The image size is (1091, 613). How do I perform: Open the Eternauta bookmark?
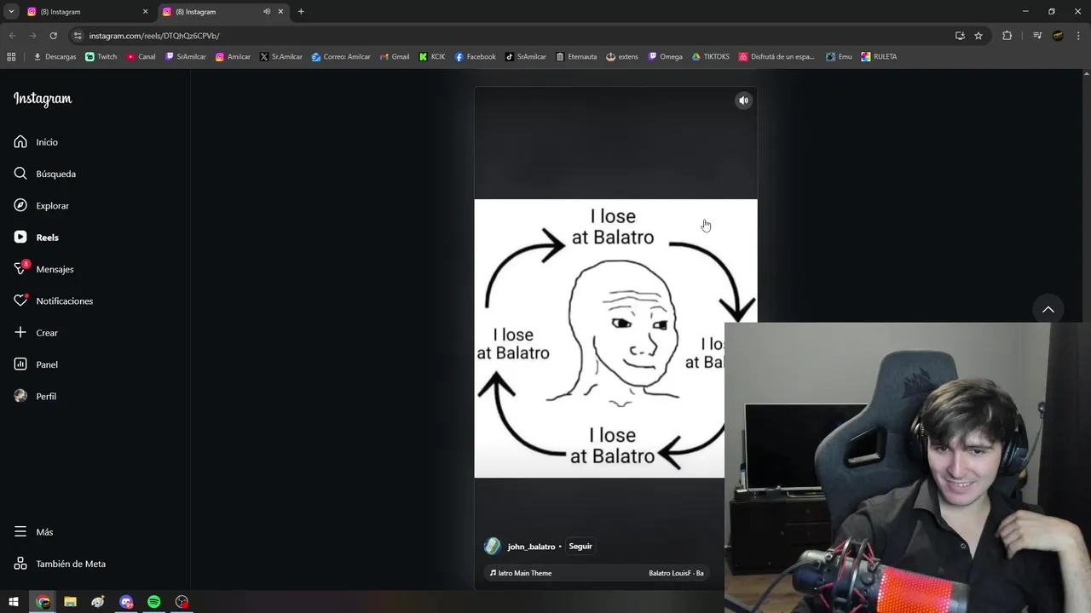click(x=575, y=57)
